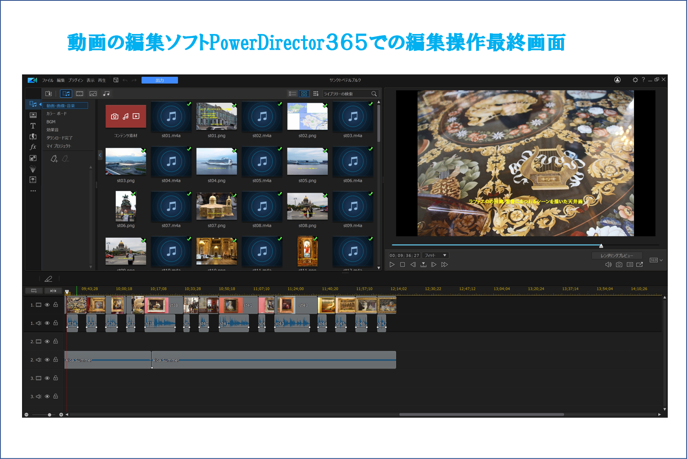Open preview display options icon
Screen dimensions: 687x459
click(x=630, y=265)
